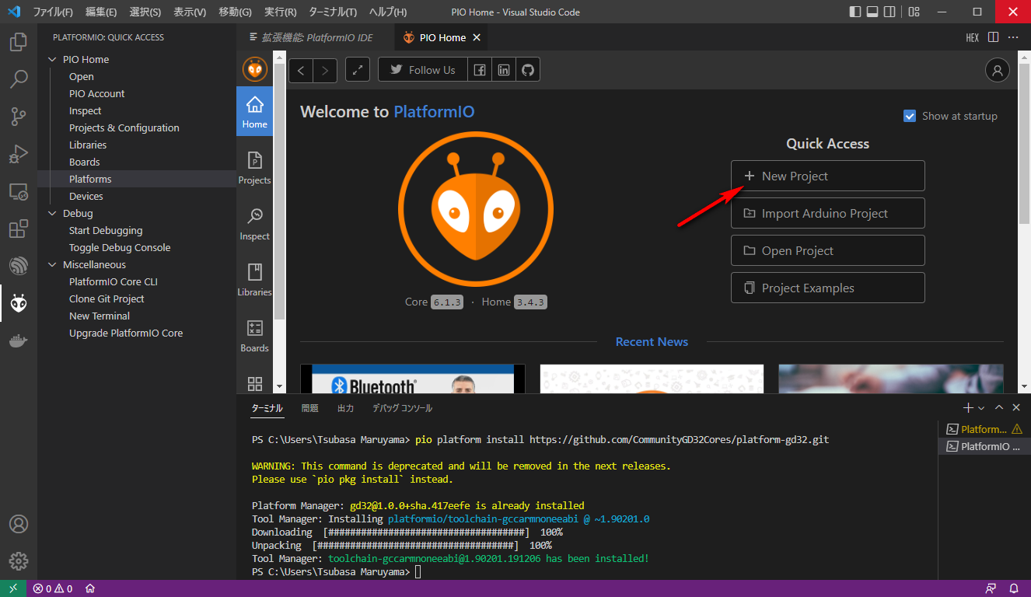Viewport: 1031px width, 597px height.
Task: Toggle the Show at startup checkbox
Action: (x=910, y=116)
